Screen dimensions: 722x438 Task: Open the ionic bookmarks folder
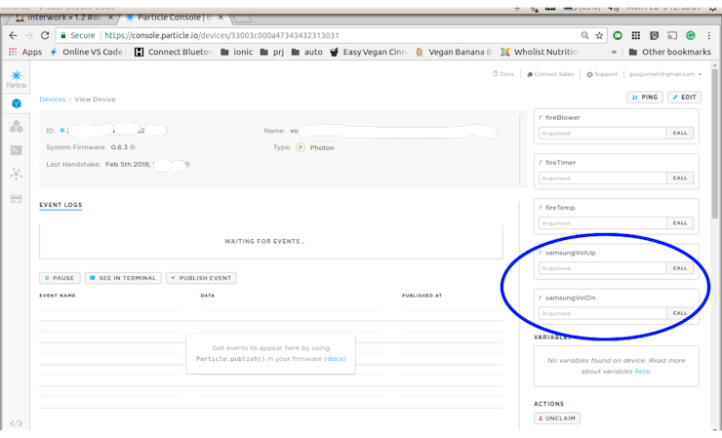[236, 52]
